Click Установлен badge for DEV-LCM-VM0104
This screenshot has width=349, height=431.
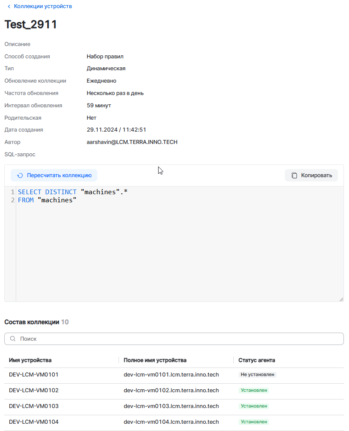click(x=254, y=422)
